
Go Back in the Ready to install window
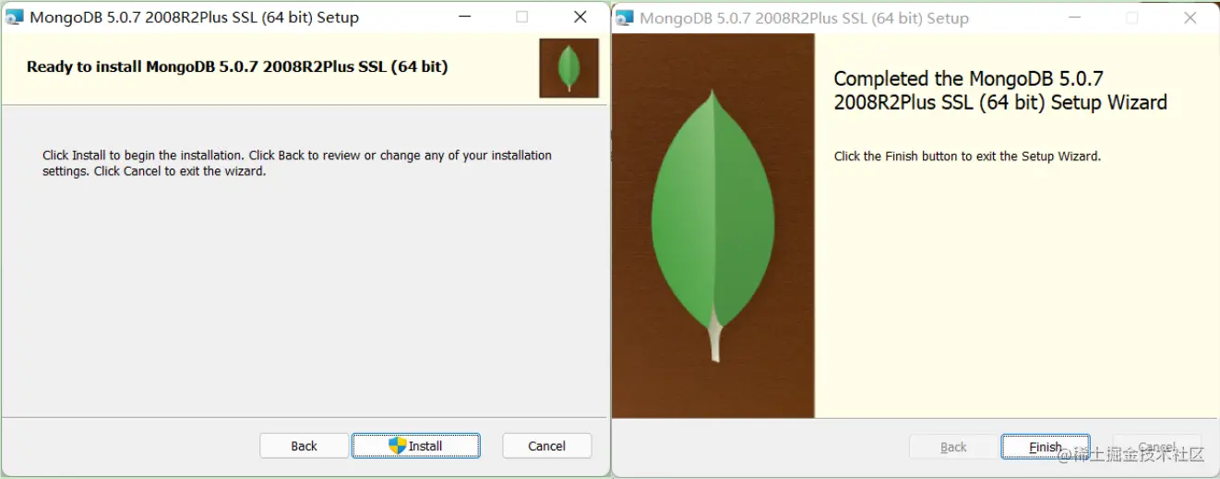pos(304,446)
